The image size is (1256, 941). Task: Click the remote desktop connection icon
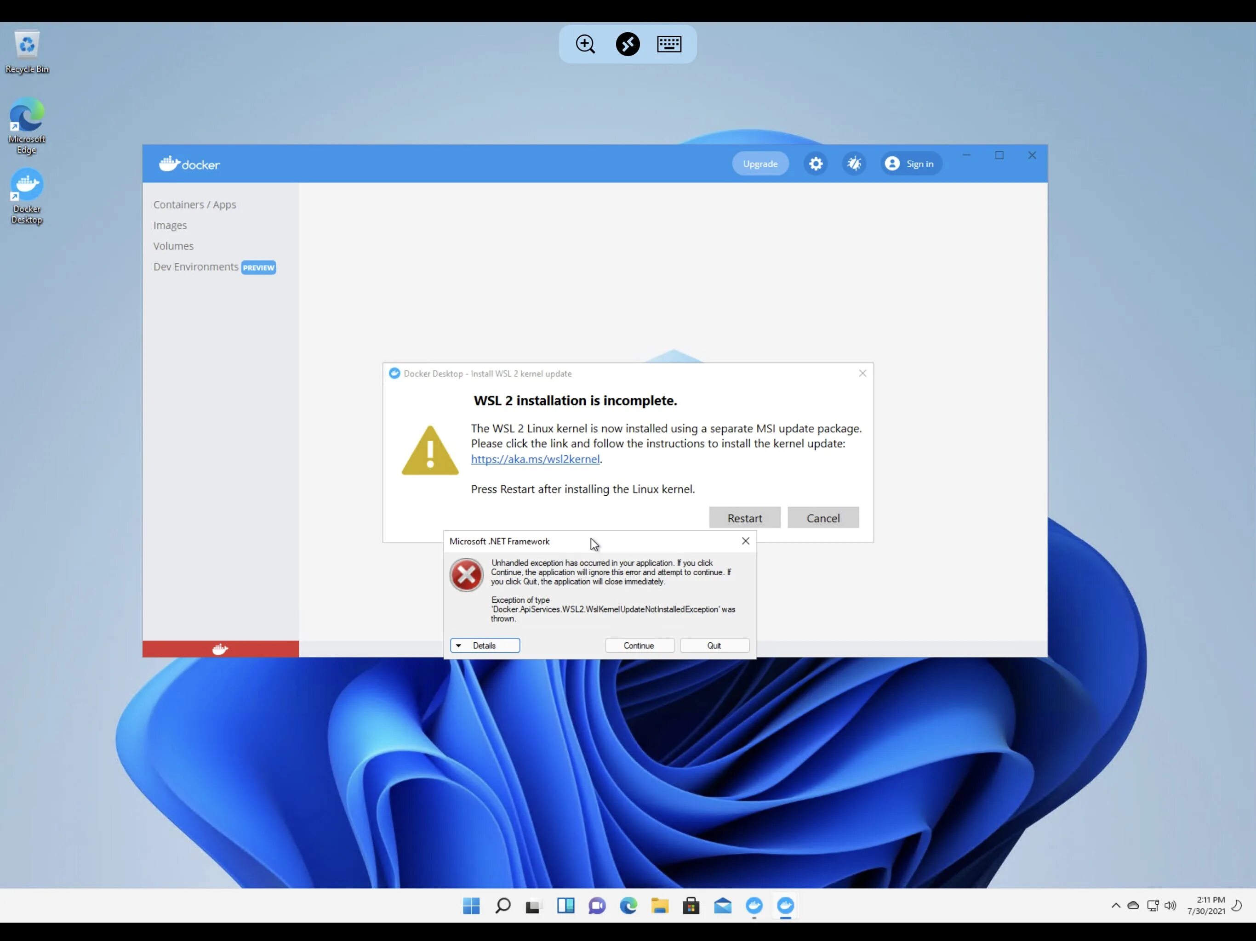(x=628, y=44)
